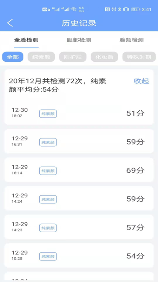
Task: Select the 全部 filter chip
Action: [13, 57]
